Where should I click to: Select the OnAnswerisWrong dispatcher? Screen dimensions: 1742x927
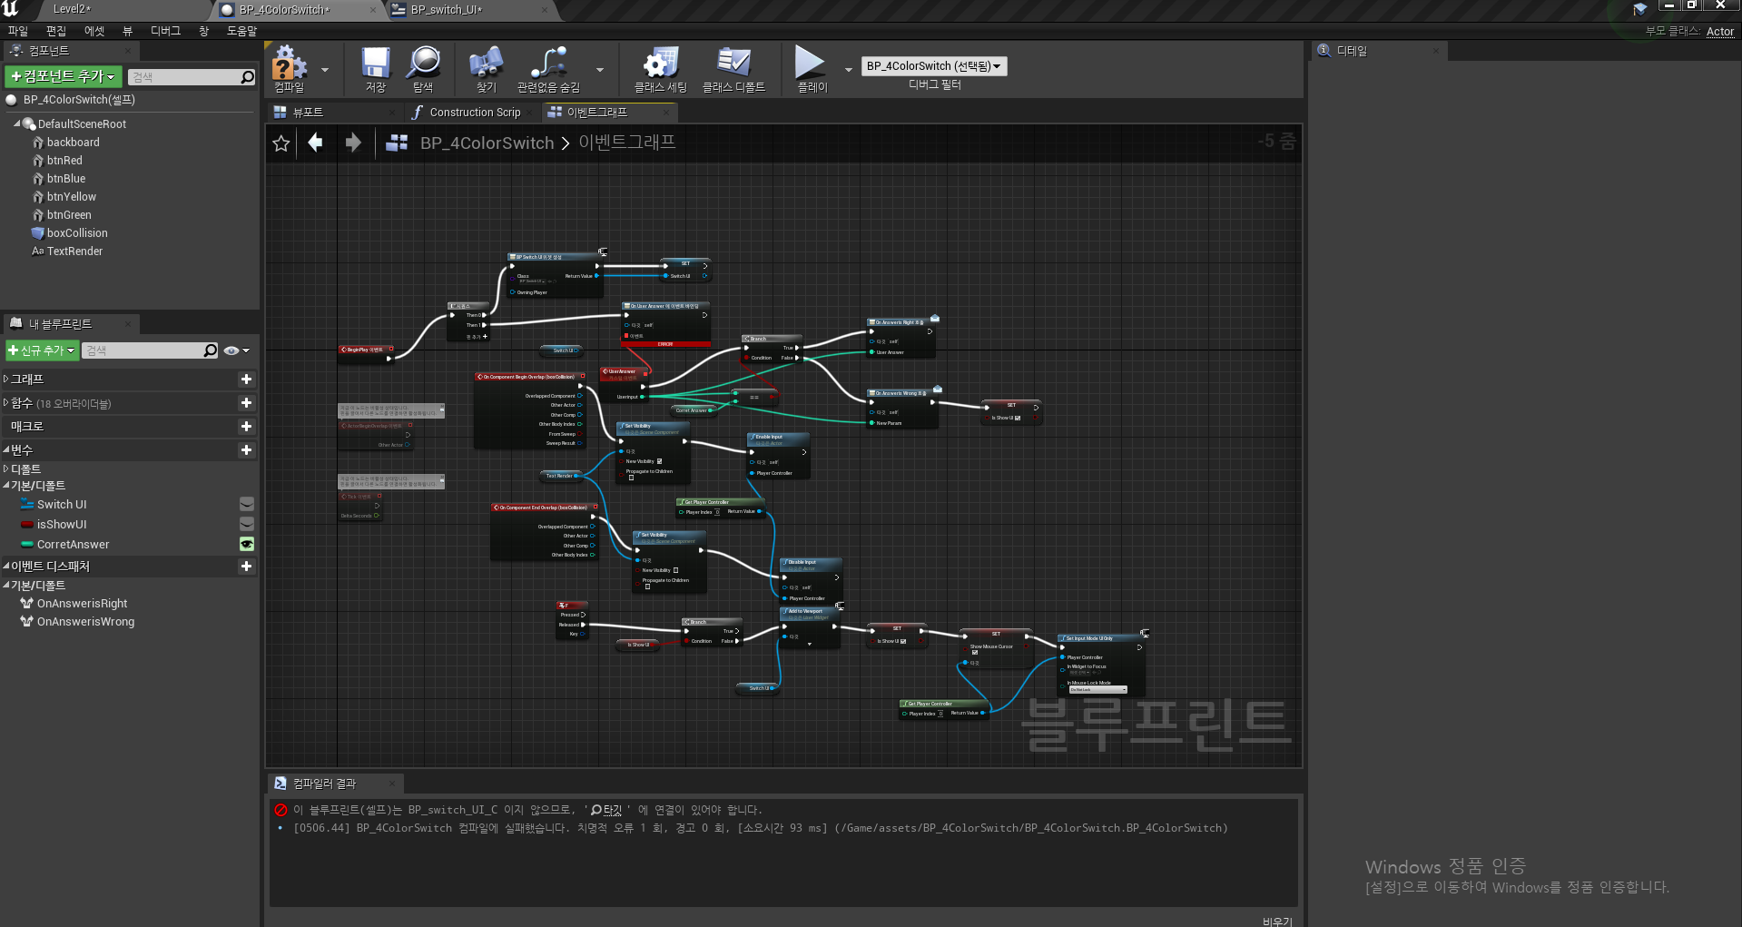[x=85, y=622]
